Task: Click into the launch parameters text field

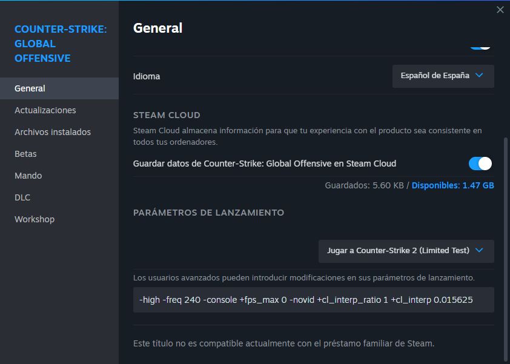Action: point(314,300)
